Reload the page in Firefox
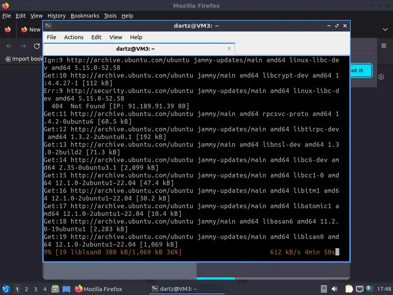 click(37, 46)
